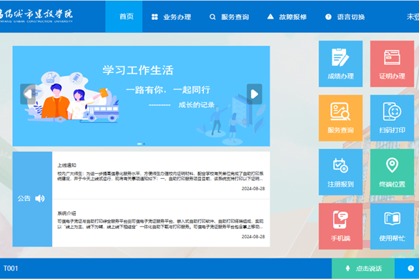Screen dimensions: 419x279
Task: Open the 业务办理 menu
Action: tap(172, 17)
